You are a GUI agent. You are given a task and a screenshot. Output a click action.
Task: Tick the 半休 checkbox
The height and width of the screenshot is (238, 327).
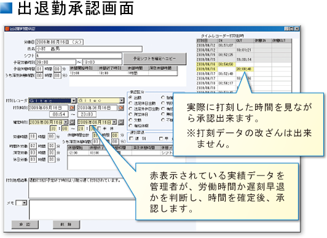click(x=100, y=129)
